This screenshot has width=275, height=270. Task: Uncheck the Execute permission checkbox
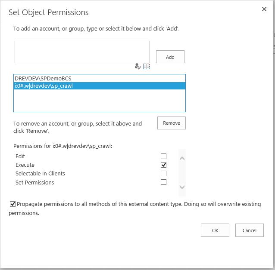coord(163,165)
